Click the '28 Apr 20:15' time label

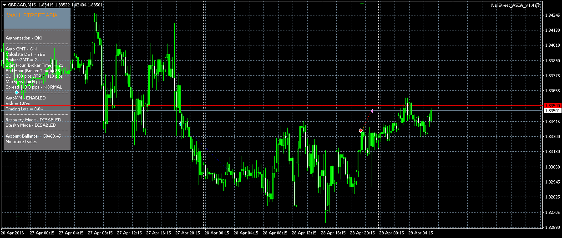tap(362, 233)
